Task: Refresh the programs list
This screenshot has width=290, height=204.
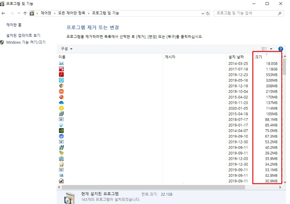Action: [208, 14]
